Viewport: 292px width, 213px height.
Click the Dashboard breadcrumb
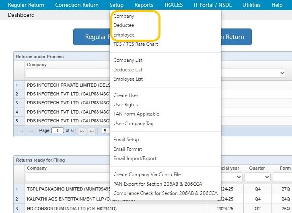tap(21, 15)
